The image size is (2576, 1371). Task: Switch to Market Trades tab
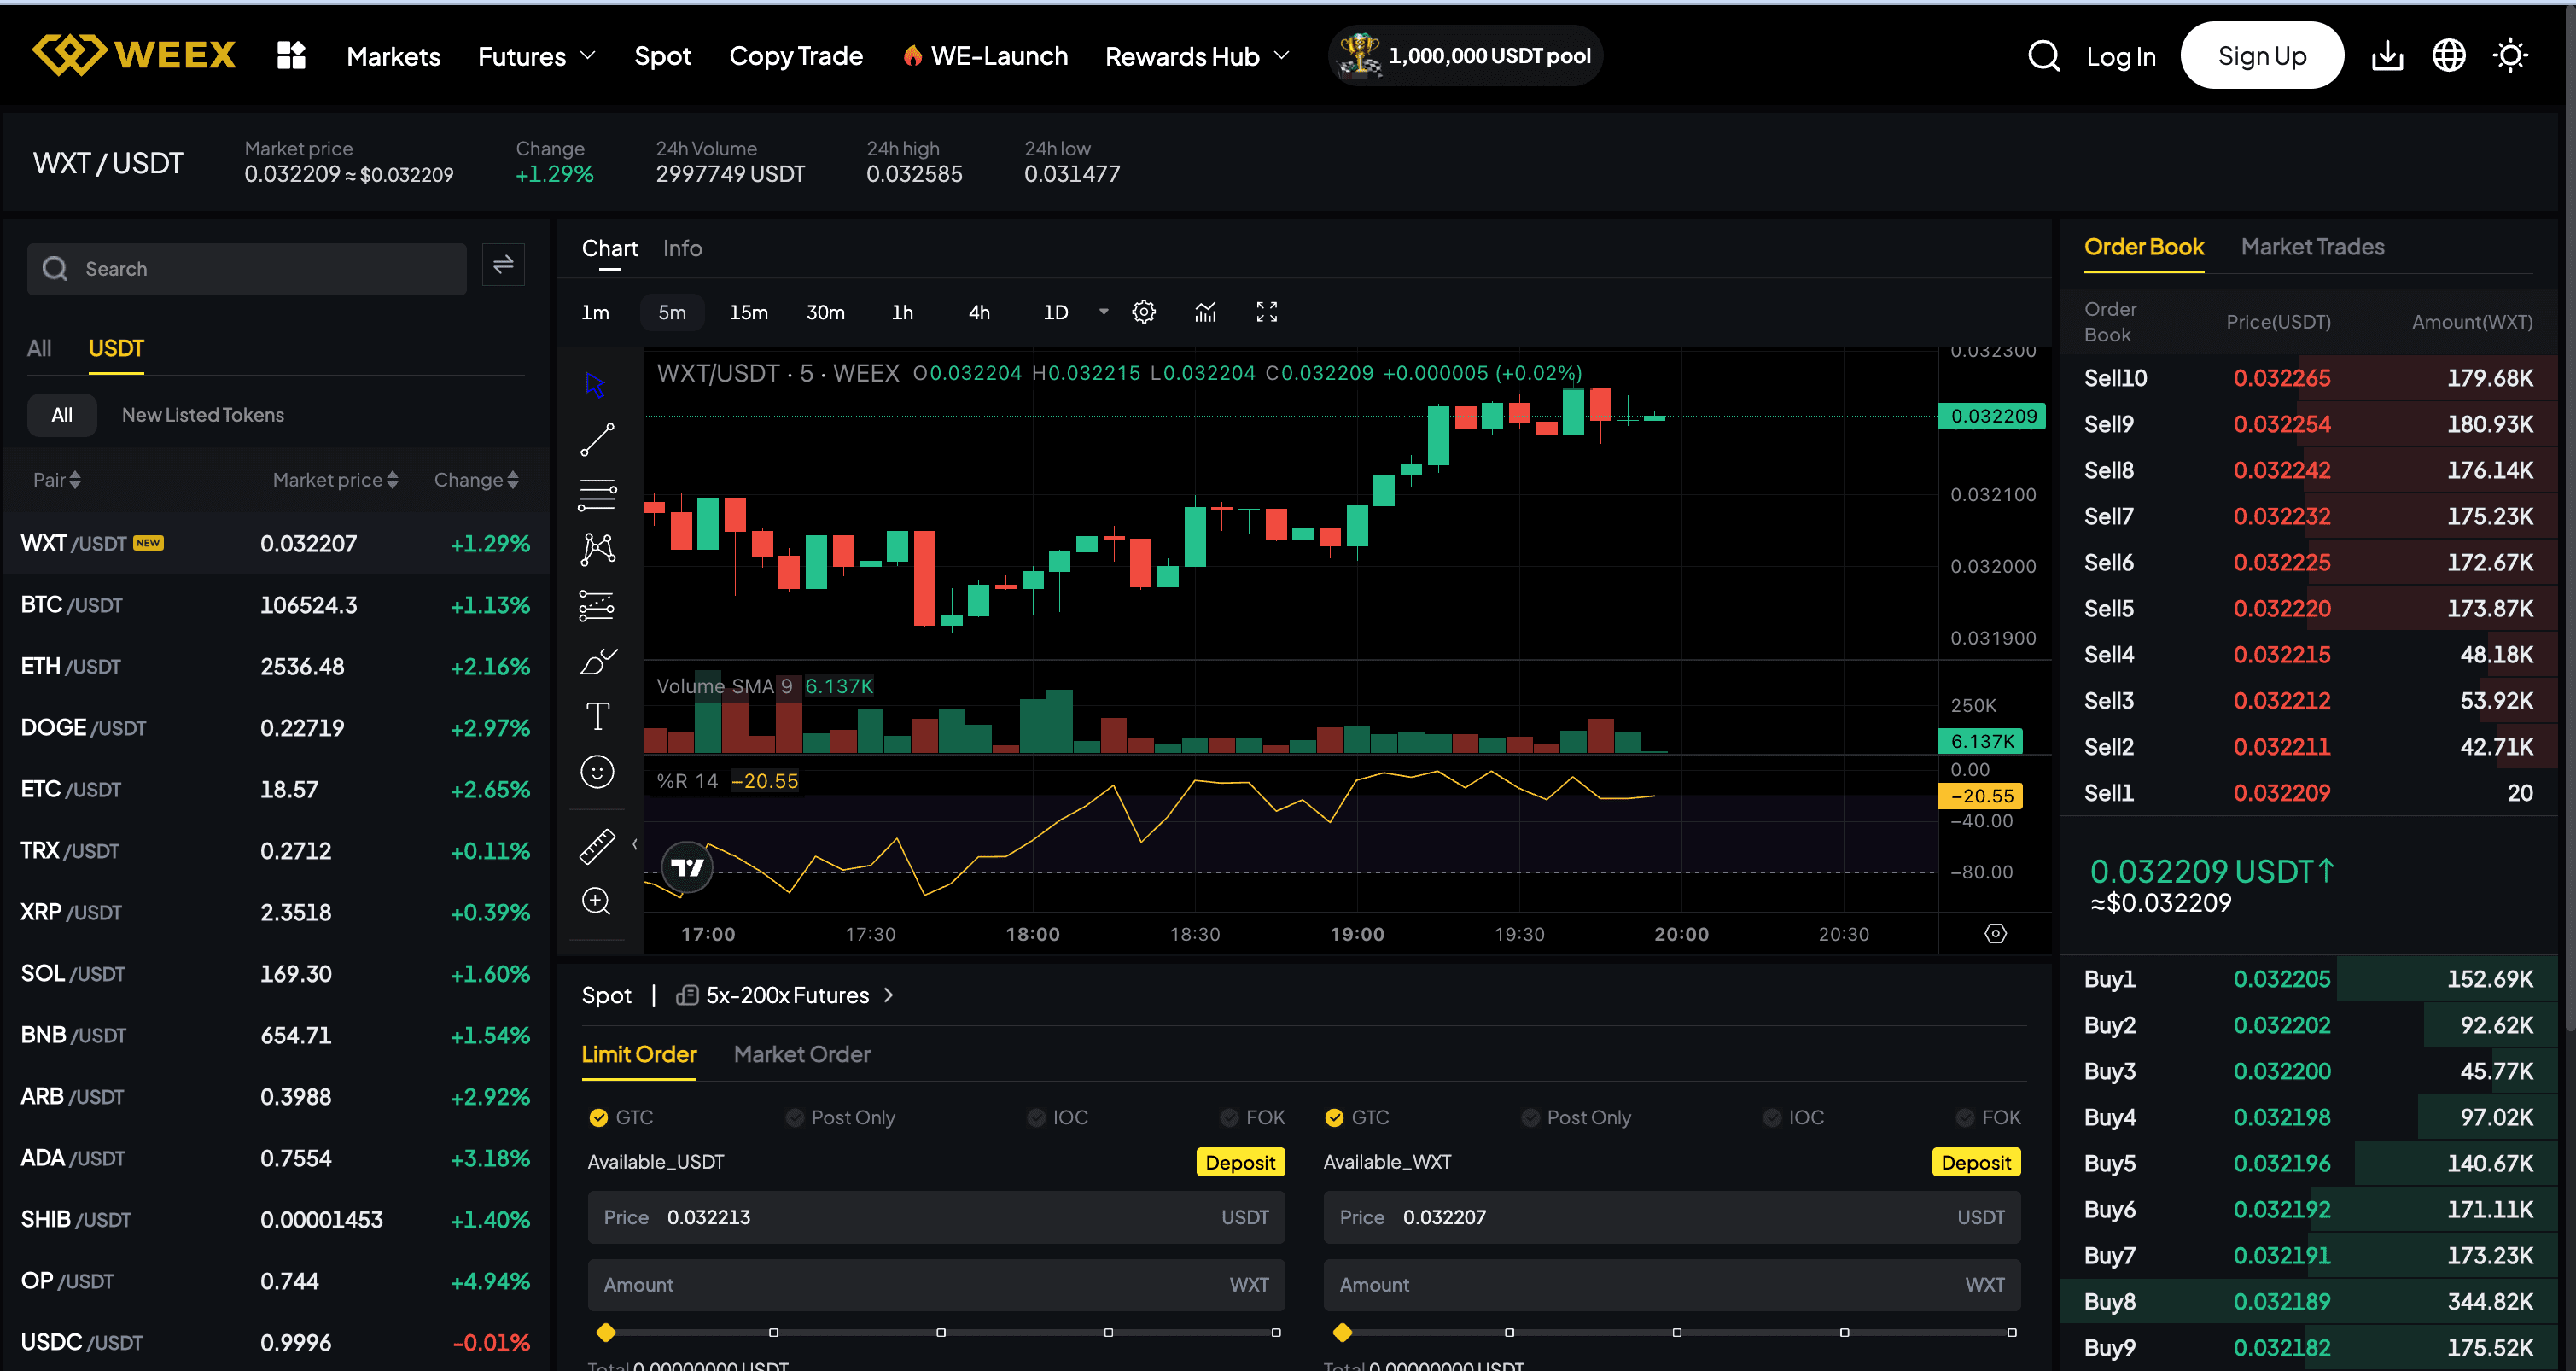2312,247
